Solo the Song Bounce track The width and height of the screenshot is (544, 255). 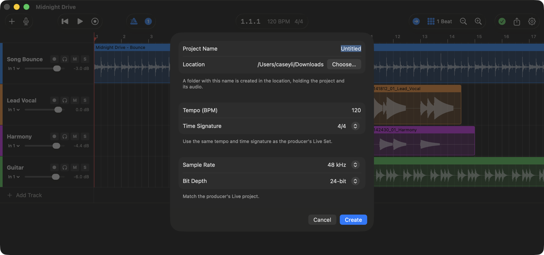(85, 59)
